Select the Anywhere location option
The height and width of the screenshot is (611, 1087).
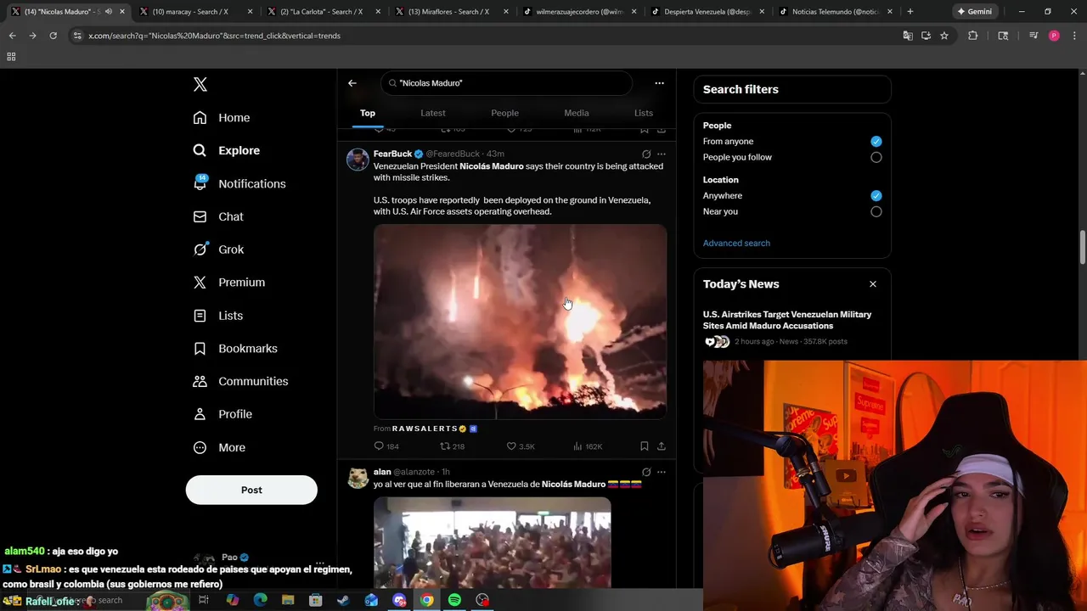tap(876, 196)
